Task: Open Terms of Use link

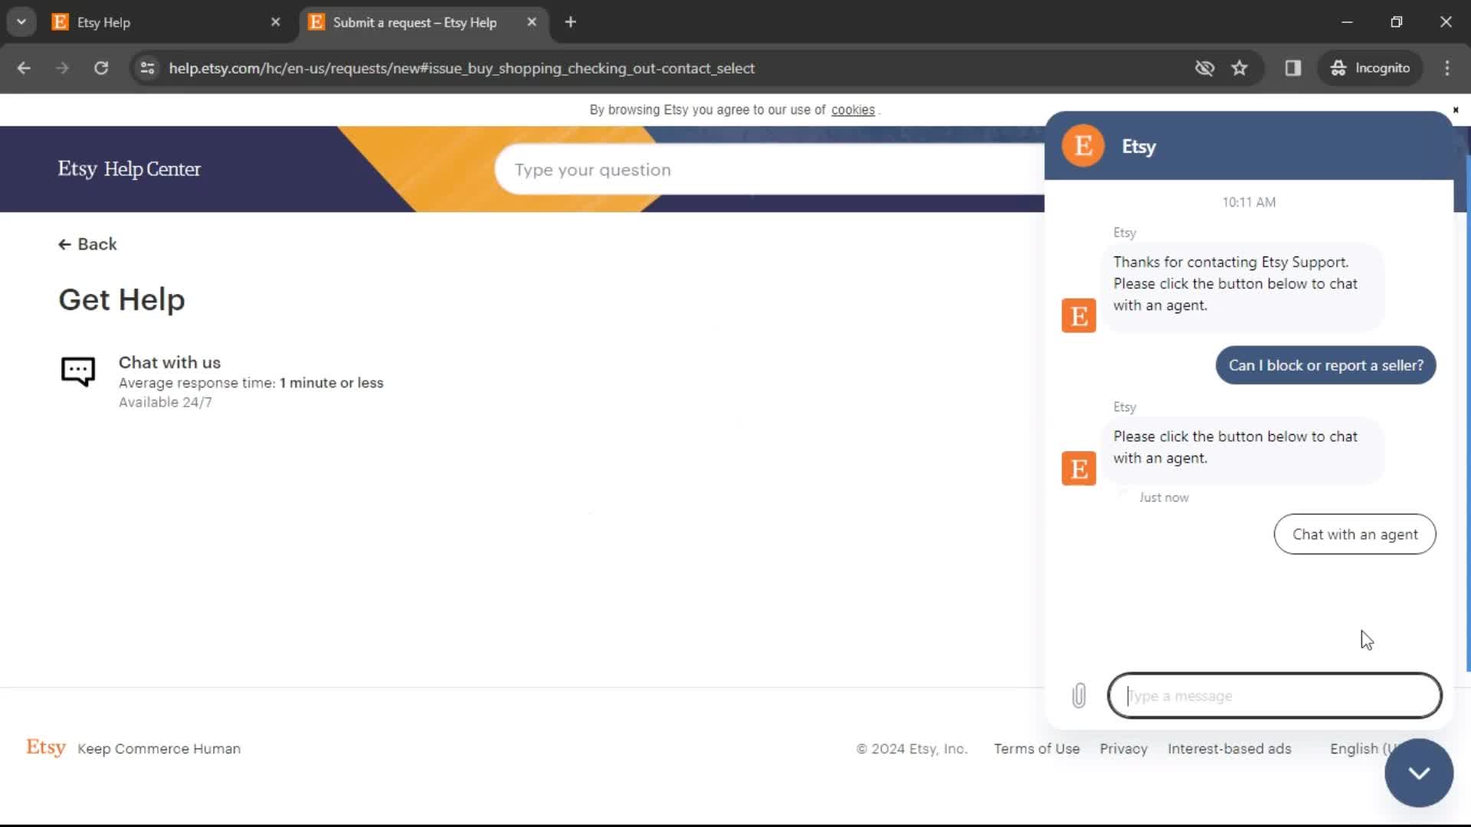Action: point(1037,749)
